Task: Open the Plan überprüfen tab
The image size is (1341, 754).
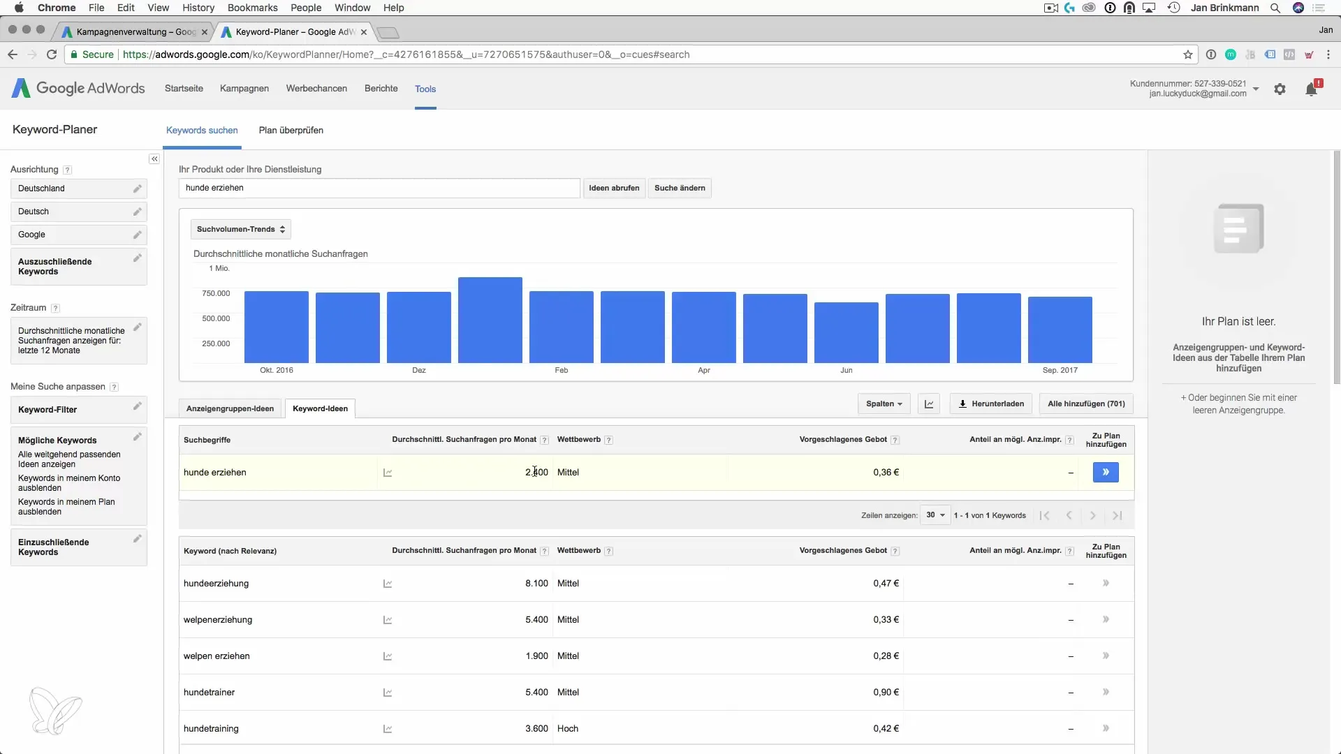Action: click(x=291, y=131)
